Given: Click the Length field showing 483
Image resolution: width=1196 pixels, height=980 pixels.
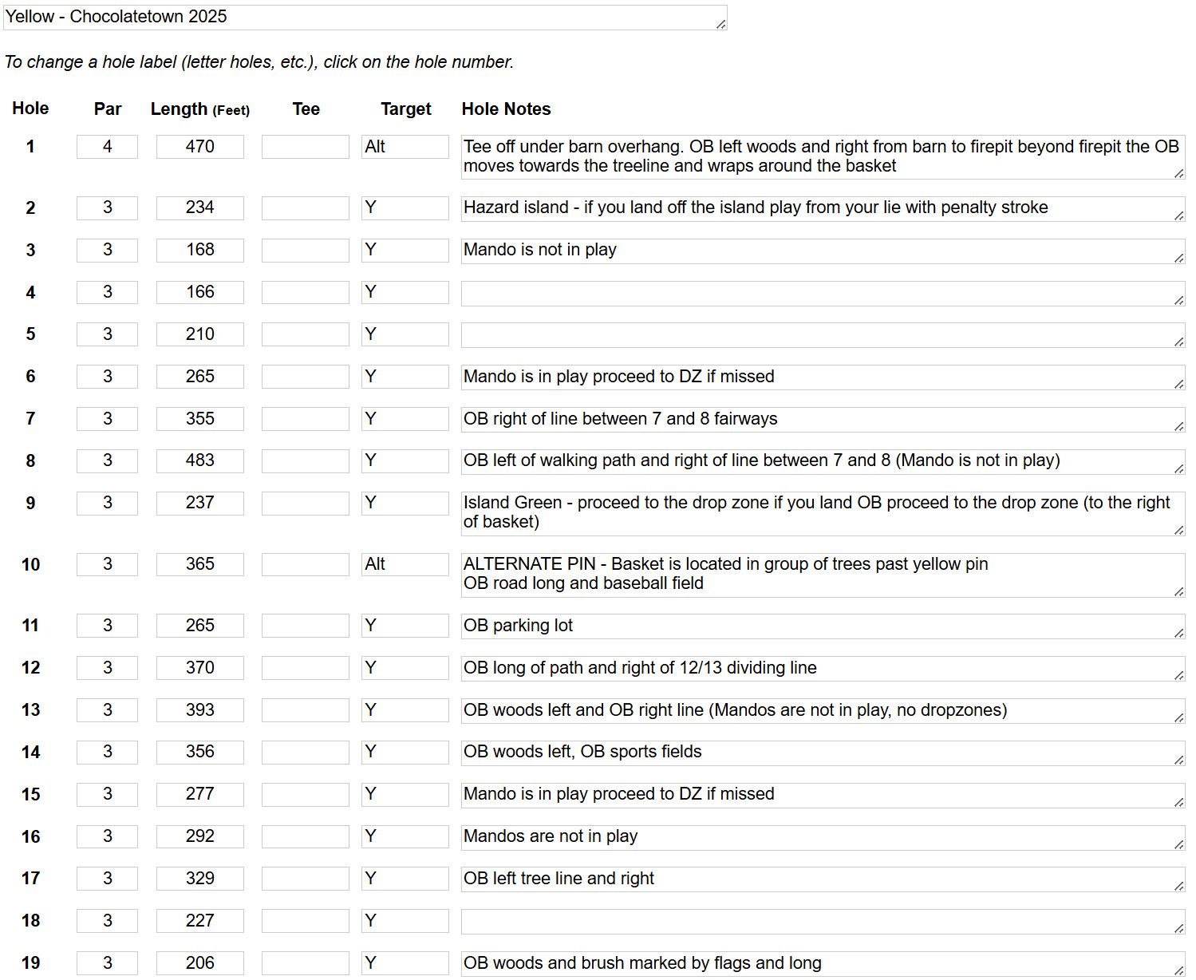Looking at the screenshot, I should point(200,461).
